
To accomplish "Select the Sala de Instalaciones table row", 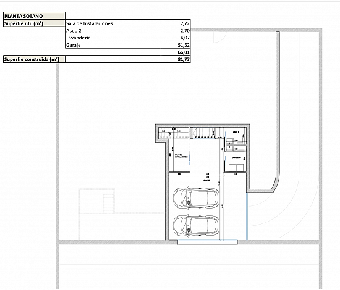I will click(x=128, y=23).
